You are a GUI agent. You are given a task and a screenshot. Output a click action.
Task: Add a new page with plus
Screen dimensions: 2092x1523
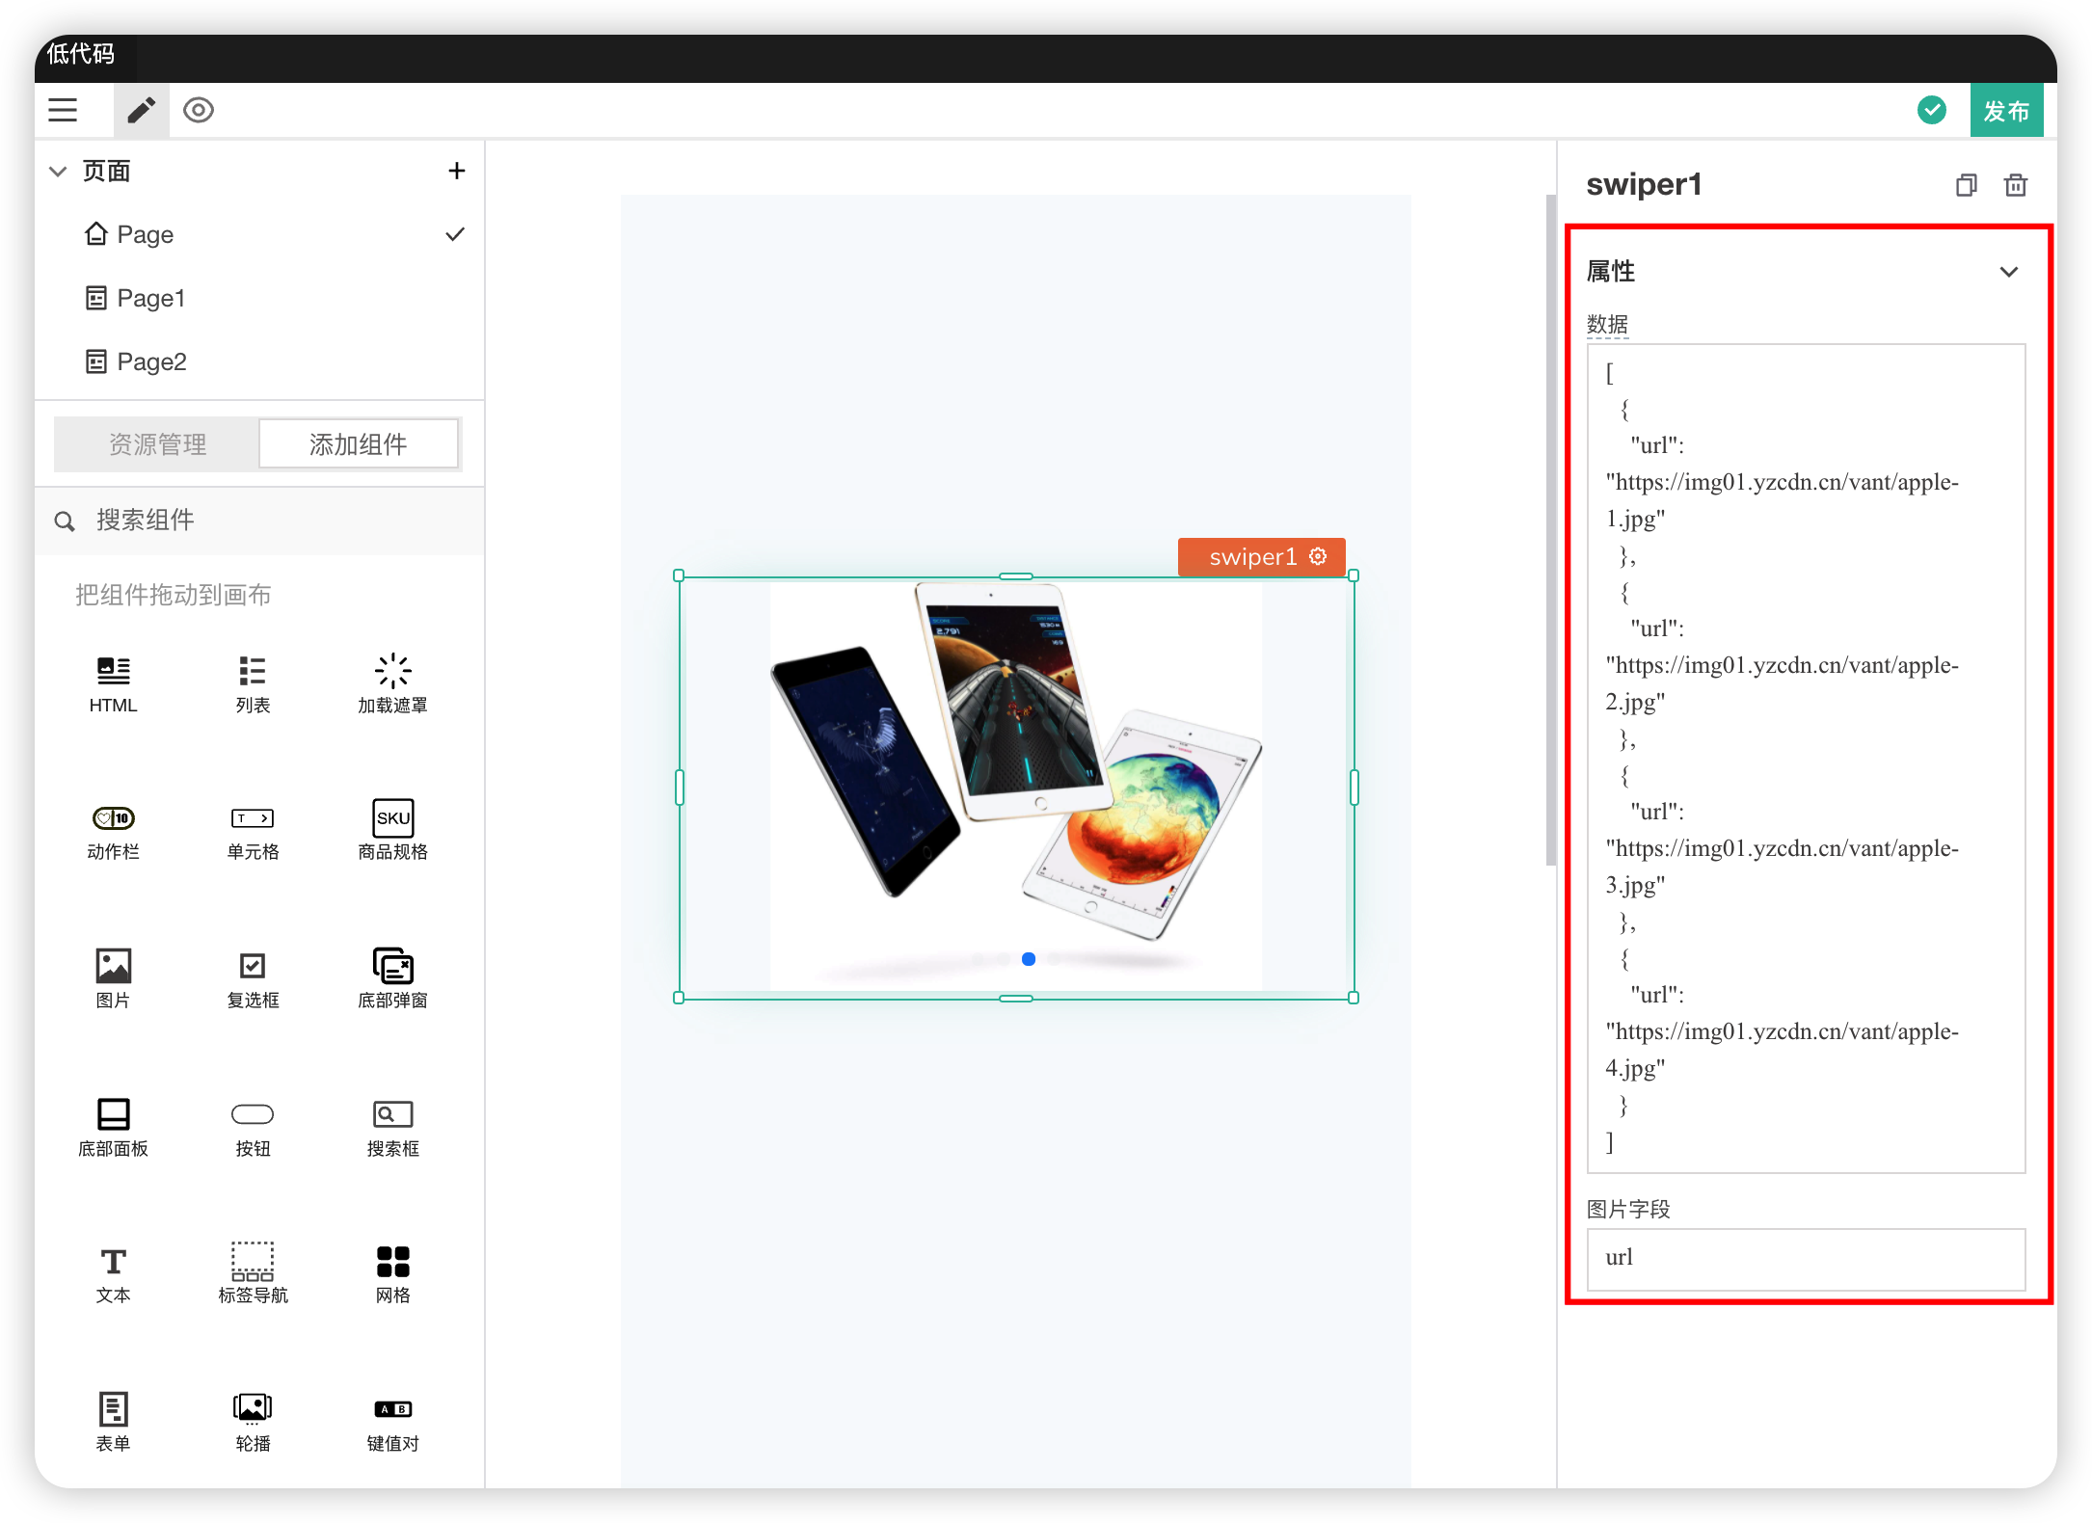pos(457,171)
